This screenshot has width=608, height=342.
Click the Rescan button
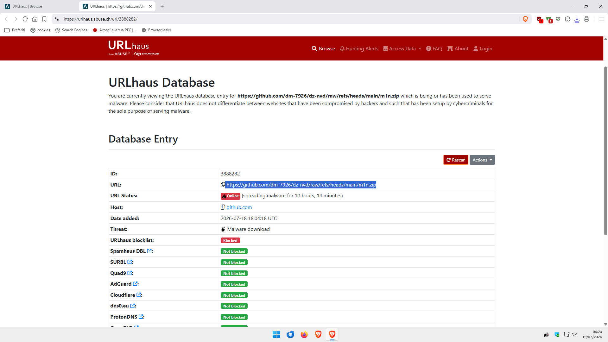pyautogui.click(x=456, y=160)
